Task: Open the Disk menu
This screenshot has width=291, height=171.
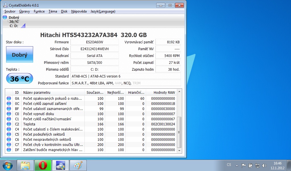Action: (64, 11)
